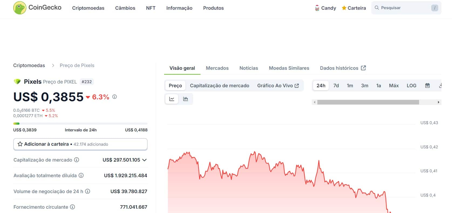Open the Candy link
This screenshot has height=213, width=452.
coord(325,8)
